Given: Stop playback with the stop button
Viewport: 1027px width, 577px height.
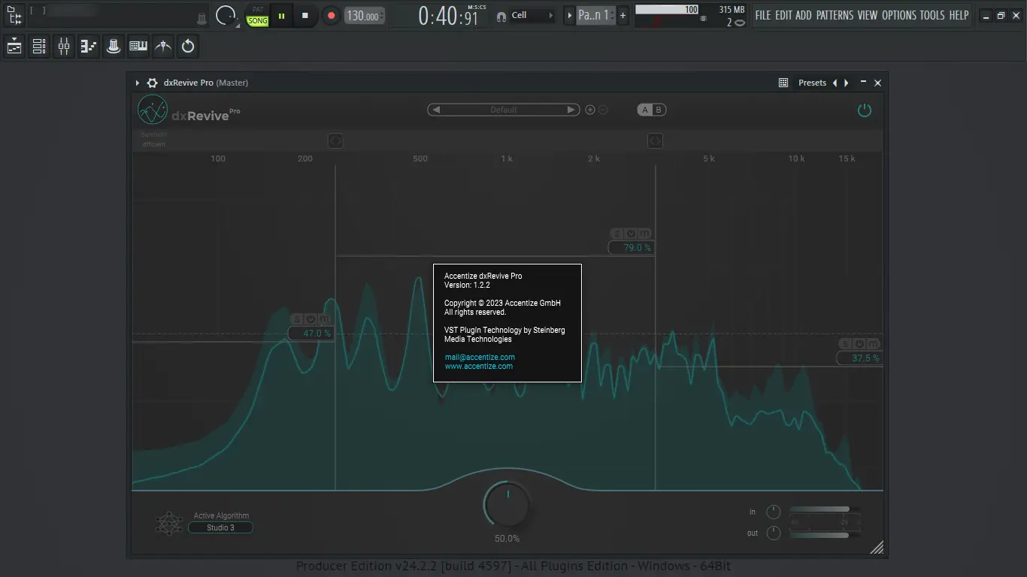Looking at the screenshot, I should click(304, 15).
